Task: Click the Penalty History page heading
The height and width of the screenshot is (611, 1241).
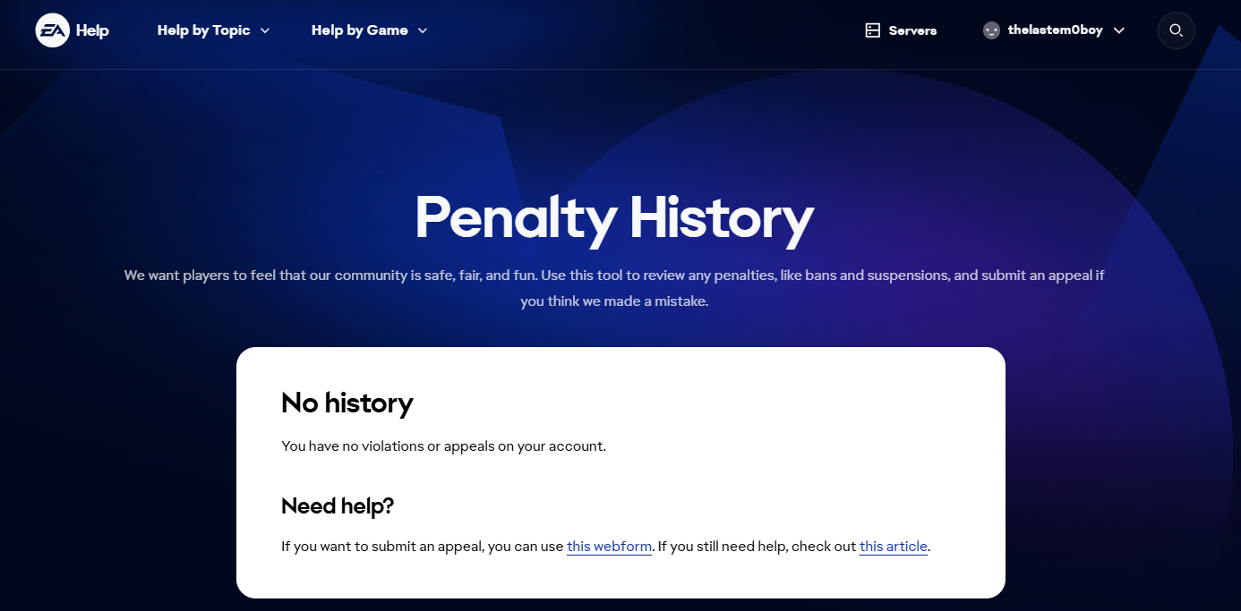Action: [614, 217]
